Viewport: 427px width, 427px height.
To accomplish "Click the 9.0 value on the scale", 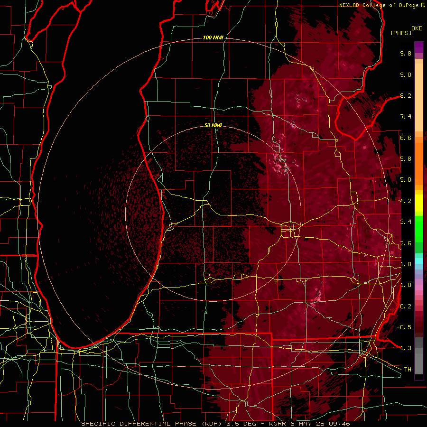I will pos(406,74).
